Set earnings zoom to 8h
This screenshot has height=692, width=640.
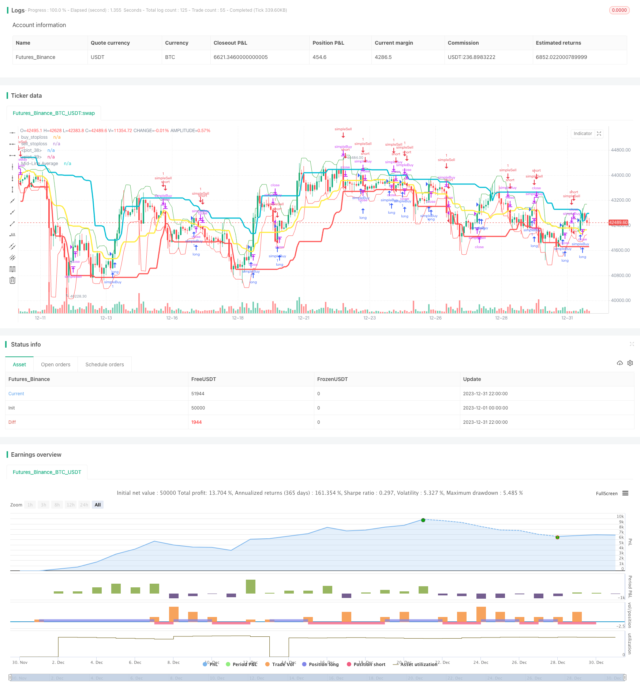(x=57, y=505)
